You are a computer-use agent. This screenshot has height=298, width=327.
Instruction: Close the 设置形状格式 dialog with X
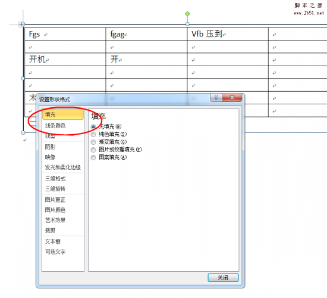(232, 98)
